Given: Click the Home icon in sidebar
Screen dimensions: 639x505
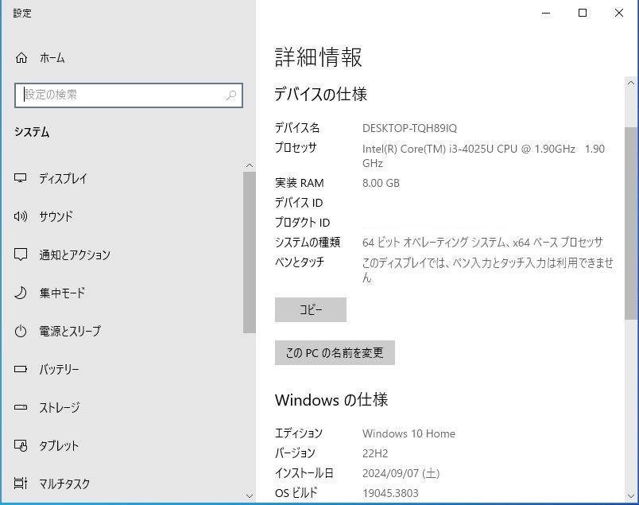Looking at the screenshot, I should tap(21, 58).
